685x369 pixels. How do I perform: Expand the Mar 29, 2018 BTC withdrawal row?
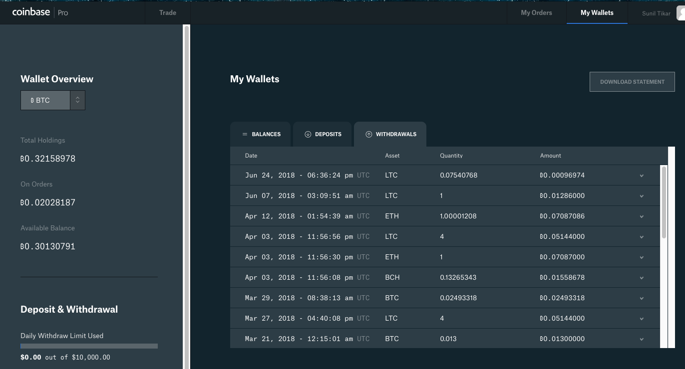click(x=642, y=298)
